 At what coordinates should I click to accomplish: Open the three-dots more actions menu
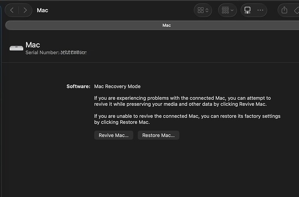(260, 10)
